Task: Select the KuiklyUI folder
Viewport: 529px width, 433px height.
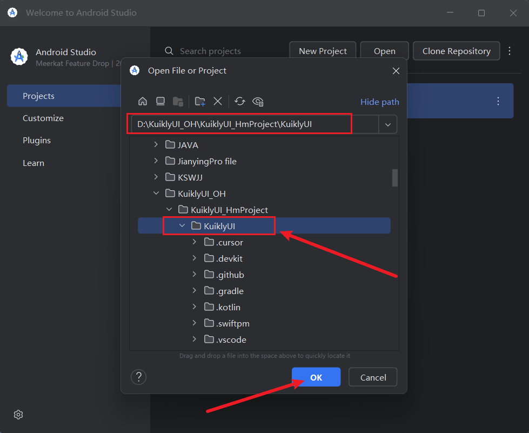Action: coord(264,226)
